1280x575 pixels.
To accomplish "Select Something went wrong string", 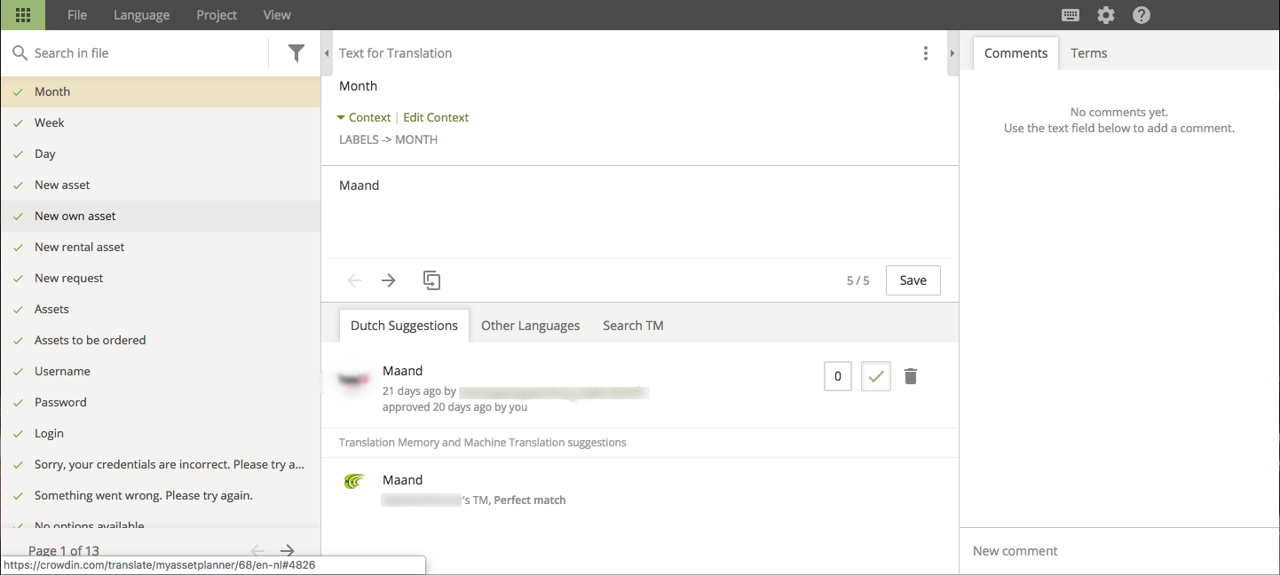I will (x=160, y=495).
